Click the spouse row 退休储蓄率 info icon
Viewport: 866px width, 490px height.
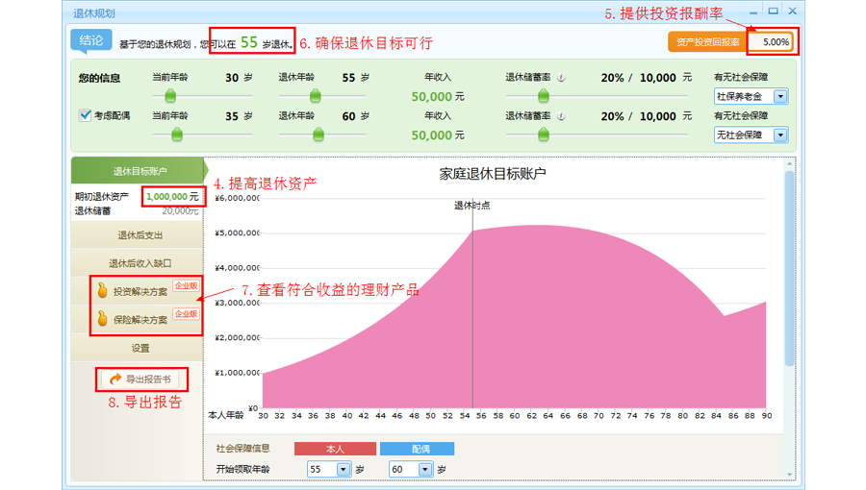pos(562,116)
